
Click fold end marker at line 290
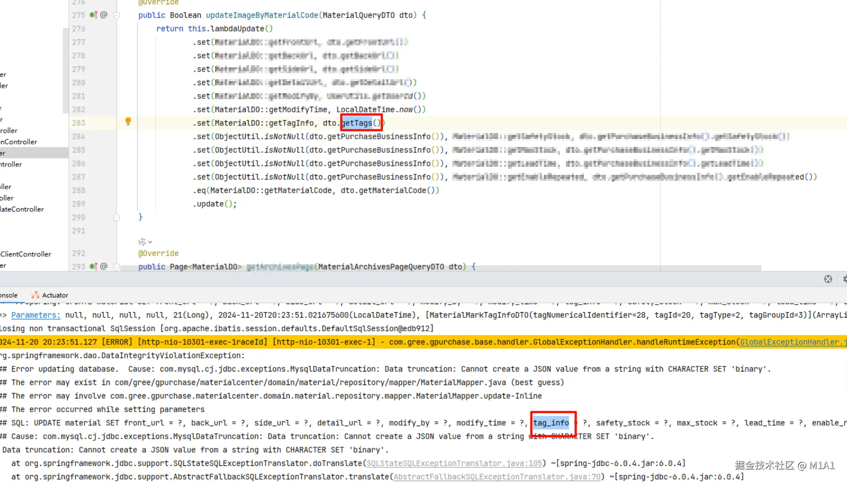pos(117,217)
